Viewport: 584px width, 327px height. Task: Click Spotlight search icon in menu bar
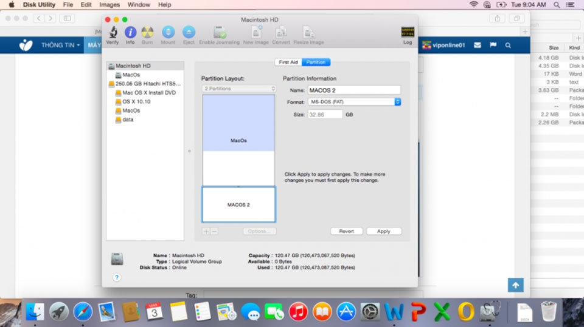click(557, 5)
